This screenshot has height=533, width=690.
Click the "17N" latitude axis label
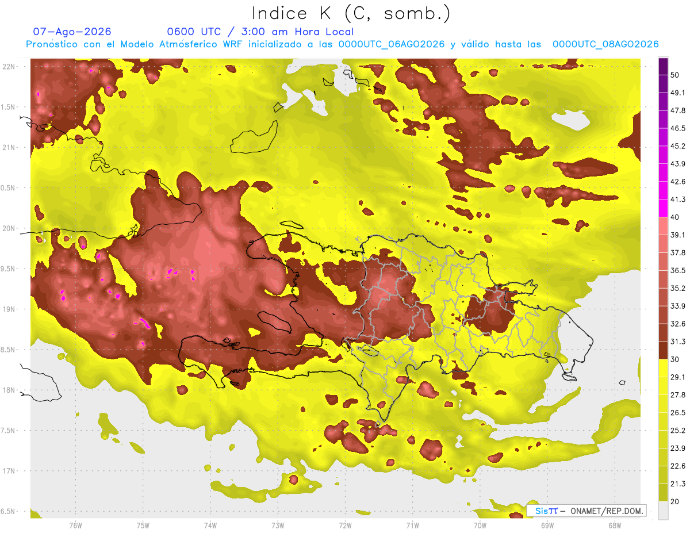pos(9,471)
